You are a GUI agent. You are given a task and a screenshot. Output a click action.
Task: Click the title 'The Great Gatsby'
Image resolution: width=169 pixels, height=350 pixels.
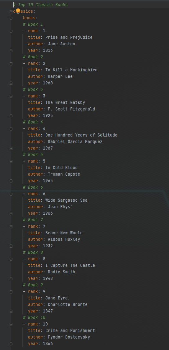tap(65, 103)
